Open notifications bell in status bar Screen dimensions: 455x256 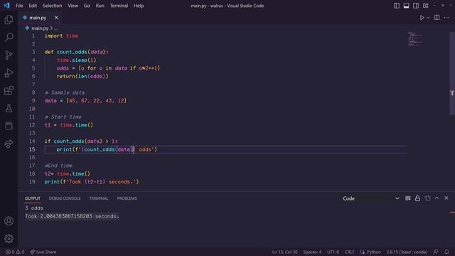(x=446, y=252)
